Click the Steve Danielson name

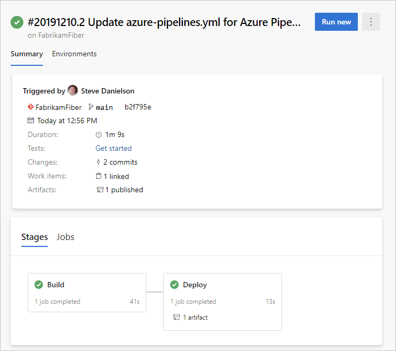coord(108,91)
